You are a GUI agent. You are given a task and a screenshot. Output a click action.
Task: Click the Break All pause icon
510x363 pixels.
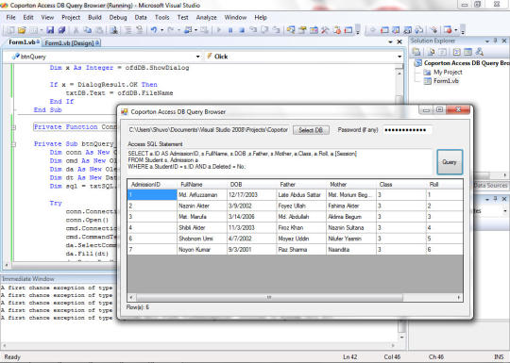tap(230, 30)
